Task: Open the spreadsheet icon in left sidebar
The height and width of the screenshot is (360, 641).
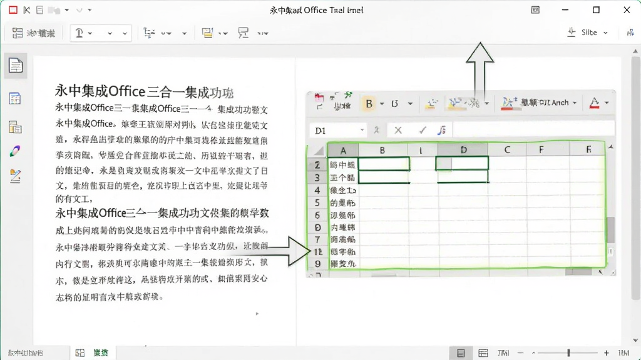Action: point(15,98)
